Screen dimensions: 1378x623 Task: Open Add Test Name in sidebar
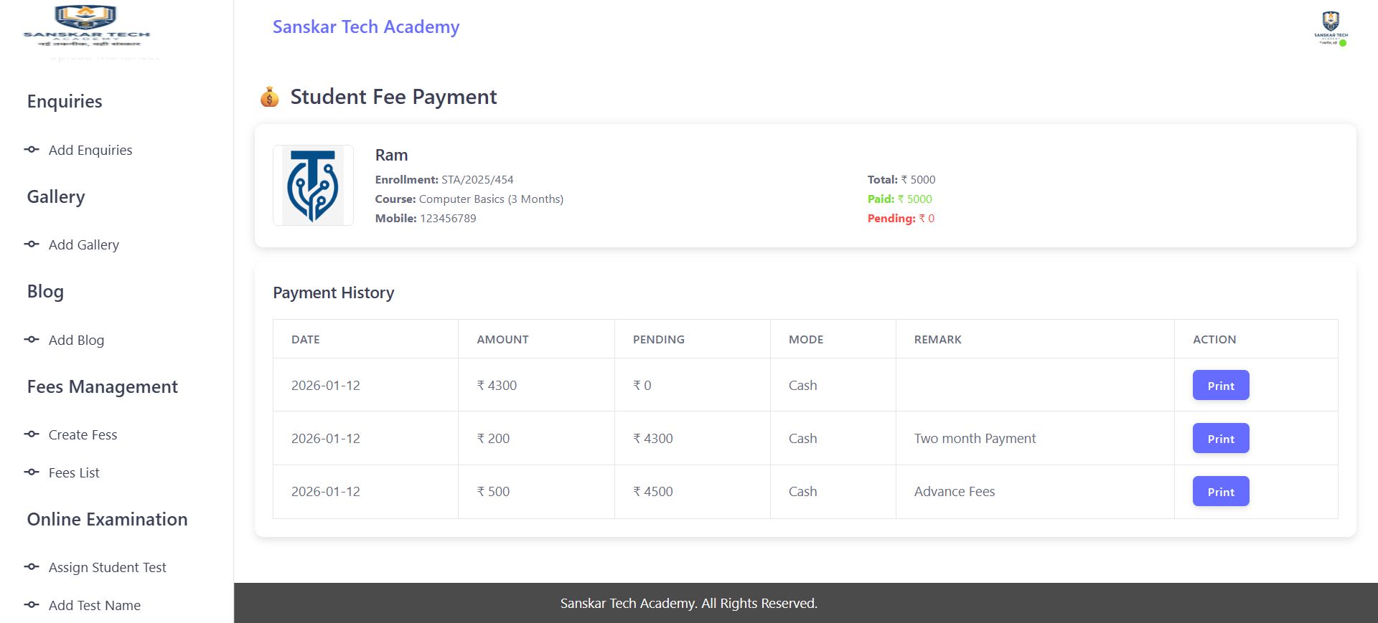click(x=95, y=605)
